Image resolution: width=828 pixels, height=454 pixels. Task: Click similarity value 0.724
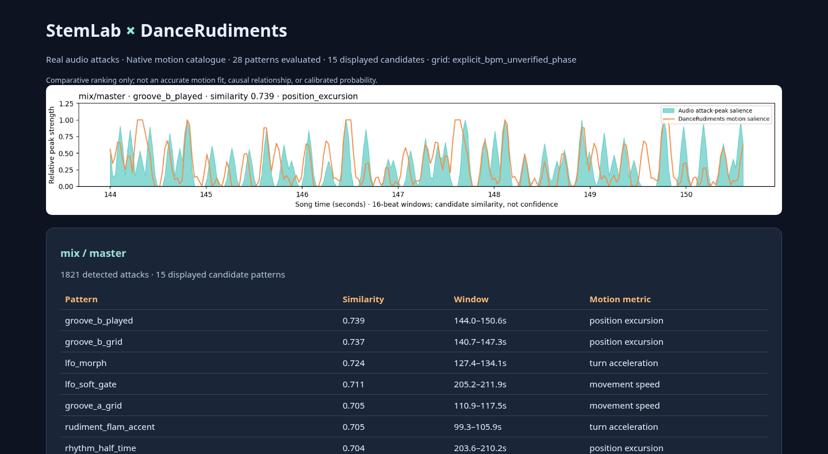tap(354, 363)
